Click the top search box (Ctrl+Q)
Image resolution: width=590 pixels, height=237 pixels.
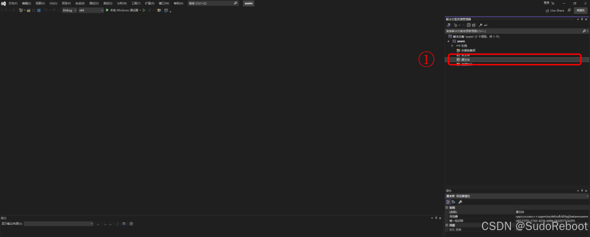point(213,3)
